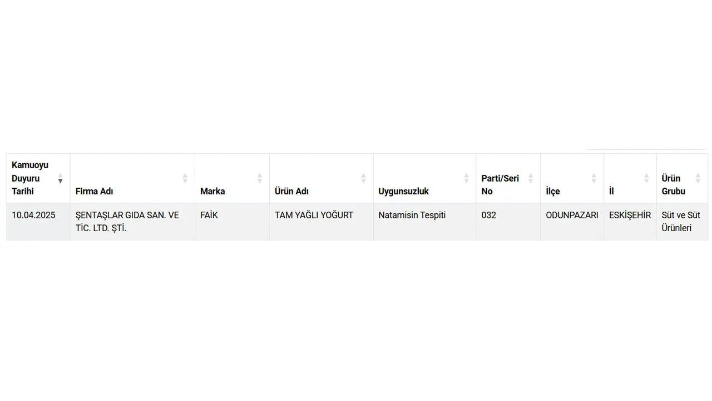The image size is (712, 401).
Task: Sort by Kamuoyu Duyuru Tarihi arrow icon
Action: point(60,178)
